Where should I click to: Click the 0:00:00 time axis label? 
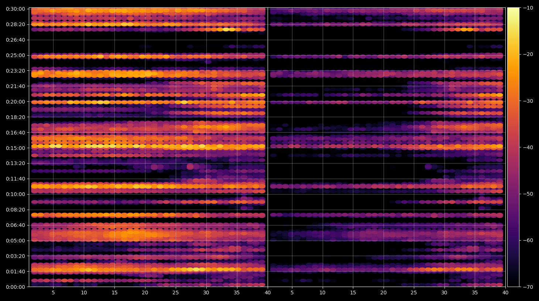click(16, 287)
